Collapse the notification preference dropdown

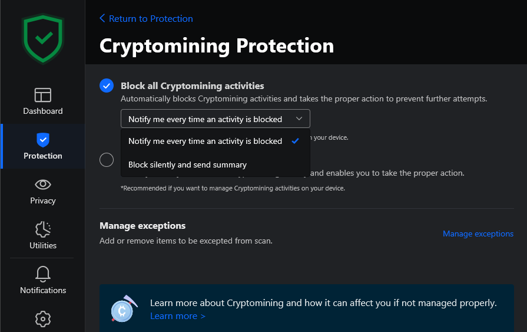coord(215,119)
